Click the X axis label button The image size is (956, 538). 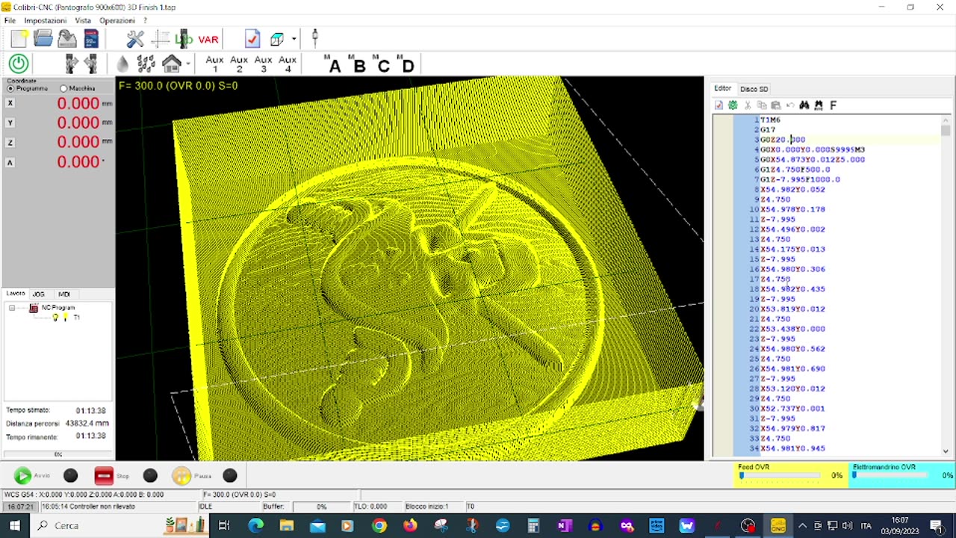[x=10, y=103]
